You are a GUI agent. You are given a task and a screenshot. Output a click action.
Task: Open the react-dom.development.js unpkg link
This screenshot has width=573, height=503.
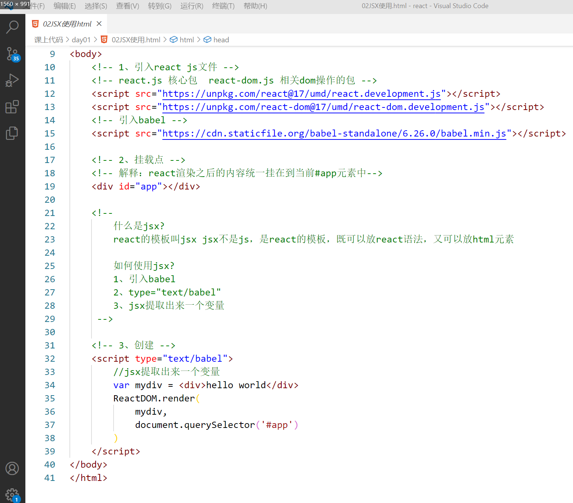[x=323, y=107]
